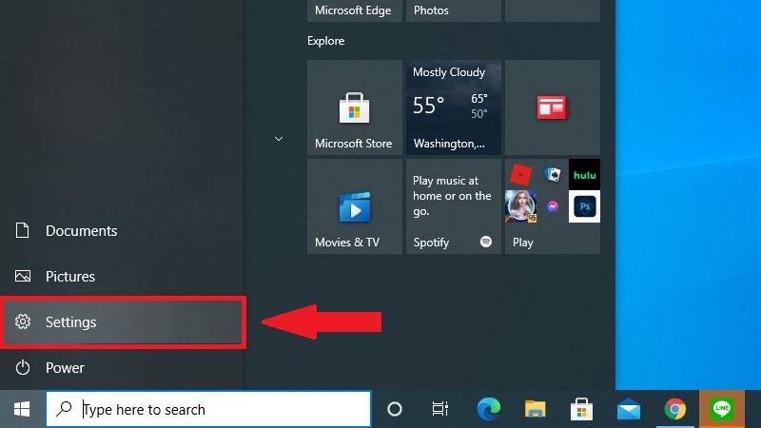Click the Windows Start button
Screen dimensions: 761x428
[22, 409]
